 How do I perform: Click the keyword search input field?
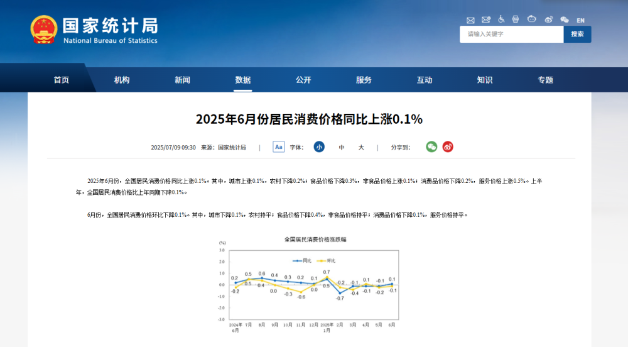point(511,34)
